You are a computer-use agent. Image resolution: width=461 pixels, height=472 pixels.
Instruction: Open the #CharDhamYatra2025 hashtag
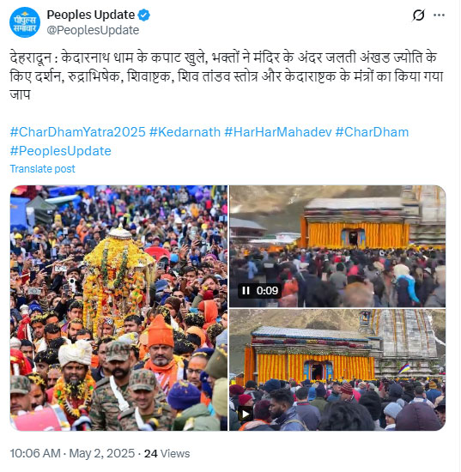(x=77, y=132)
